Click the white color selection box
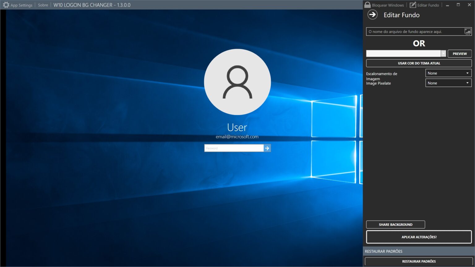This screenshot has height=267, width=475. point(404,53)
